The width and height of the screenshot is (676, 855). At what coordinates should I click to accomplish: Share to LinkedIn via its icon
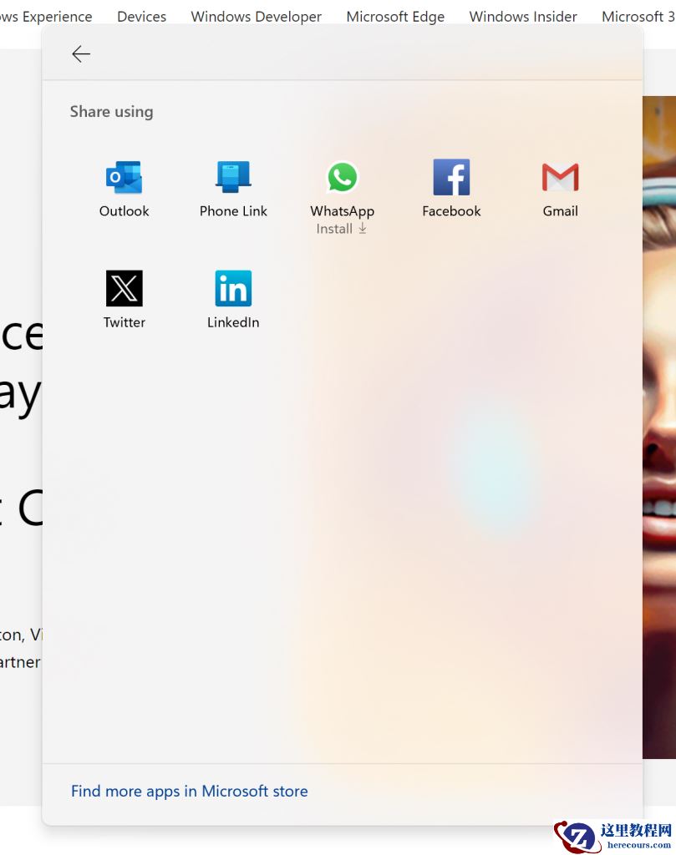232,287
